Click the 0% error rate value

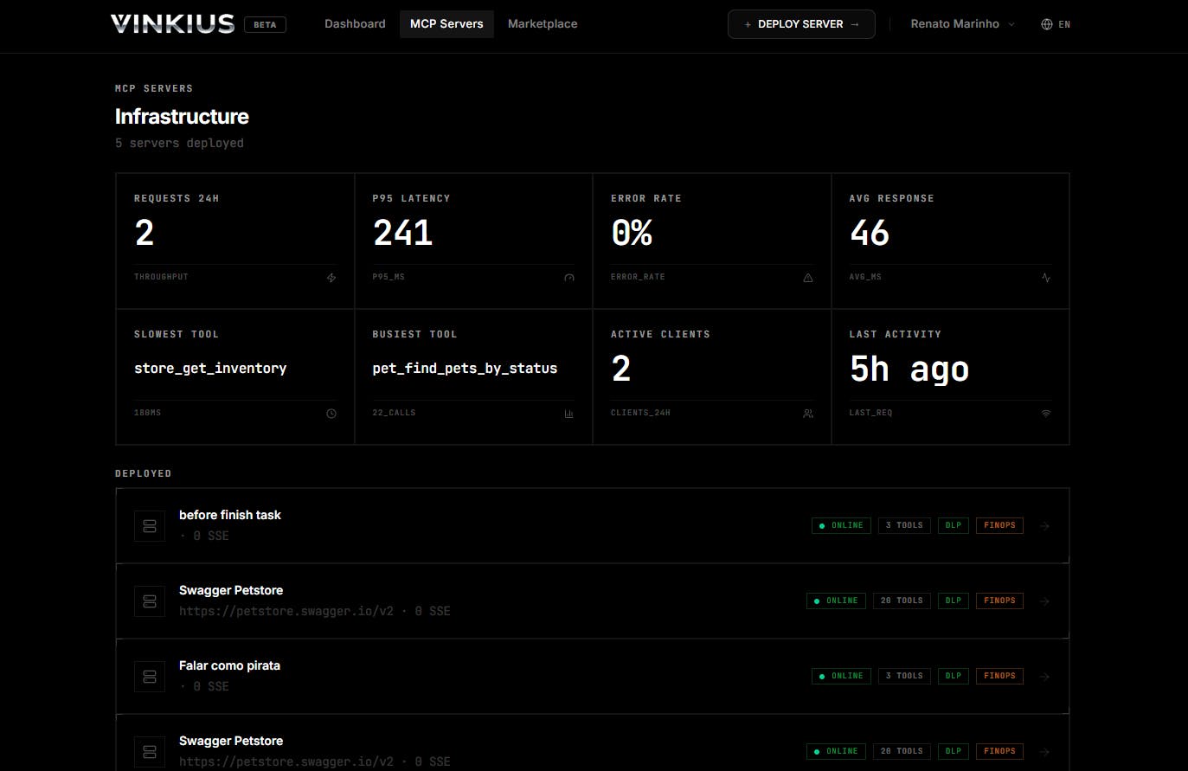click(632, 233)
